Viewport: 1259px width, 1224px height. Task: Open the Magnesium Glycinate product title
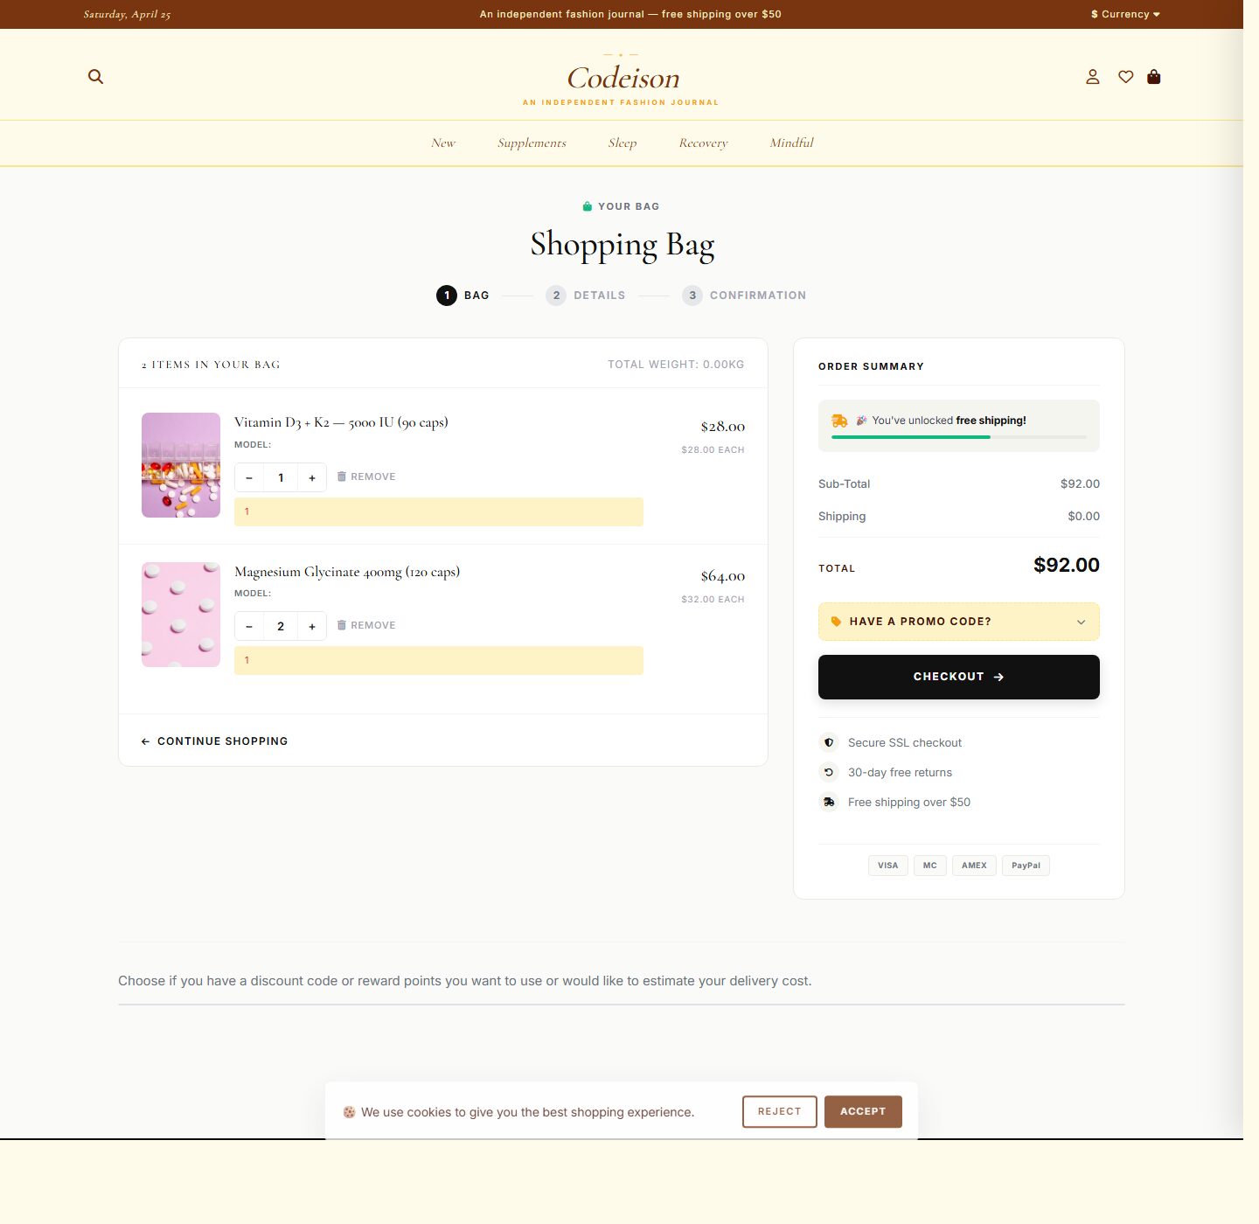point(347,572)
